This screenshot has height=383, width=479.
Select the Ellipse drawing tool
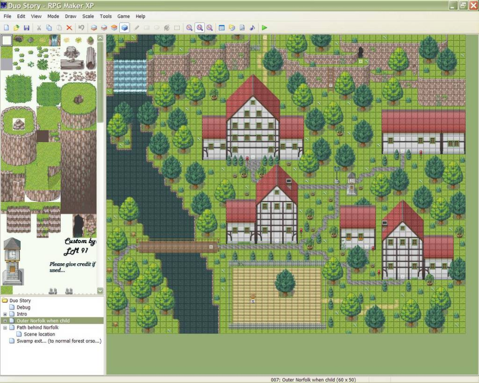point(157,28)
